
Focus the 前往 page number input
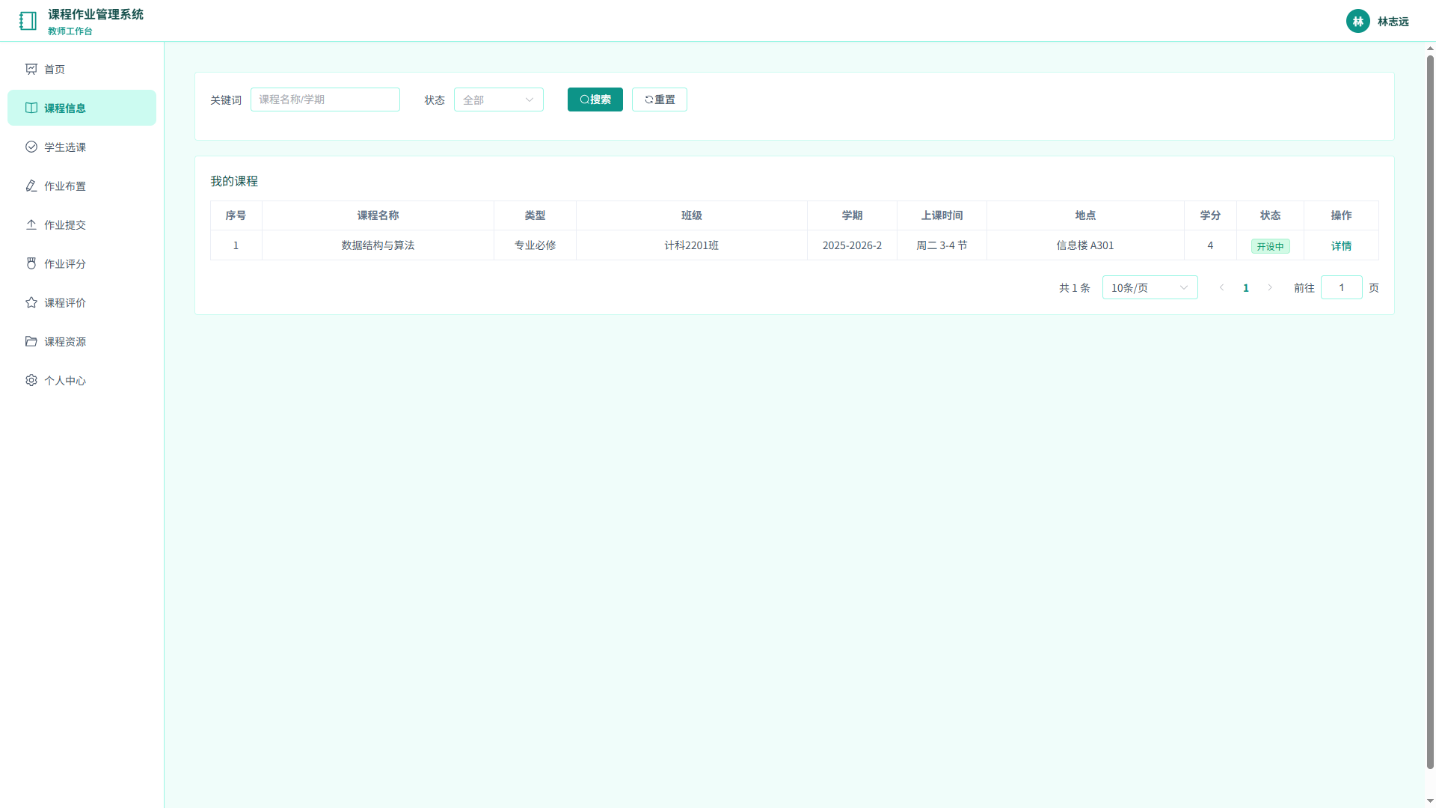(x=1342, y=287)
